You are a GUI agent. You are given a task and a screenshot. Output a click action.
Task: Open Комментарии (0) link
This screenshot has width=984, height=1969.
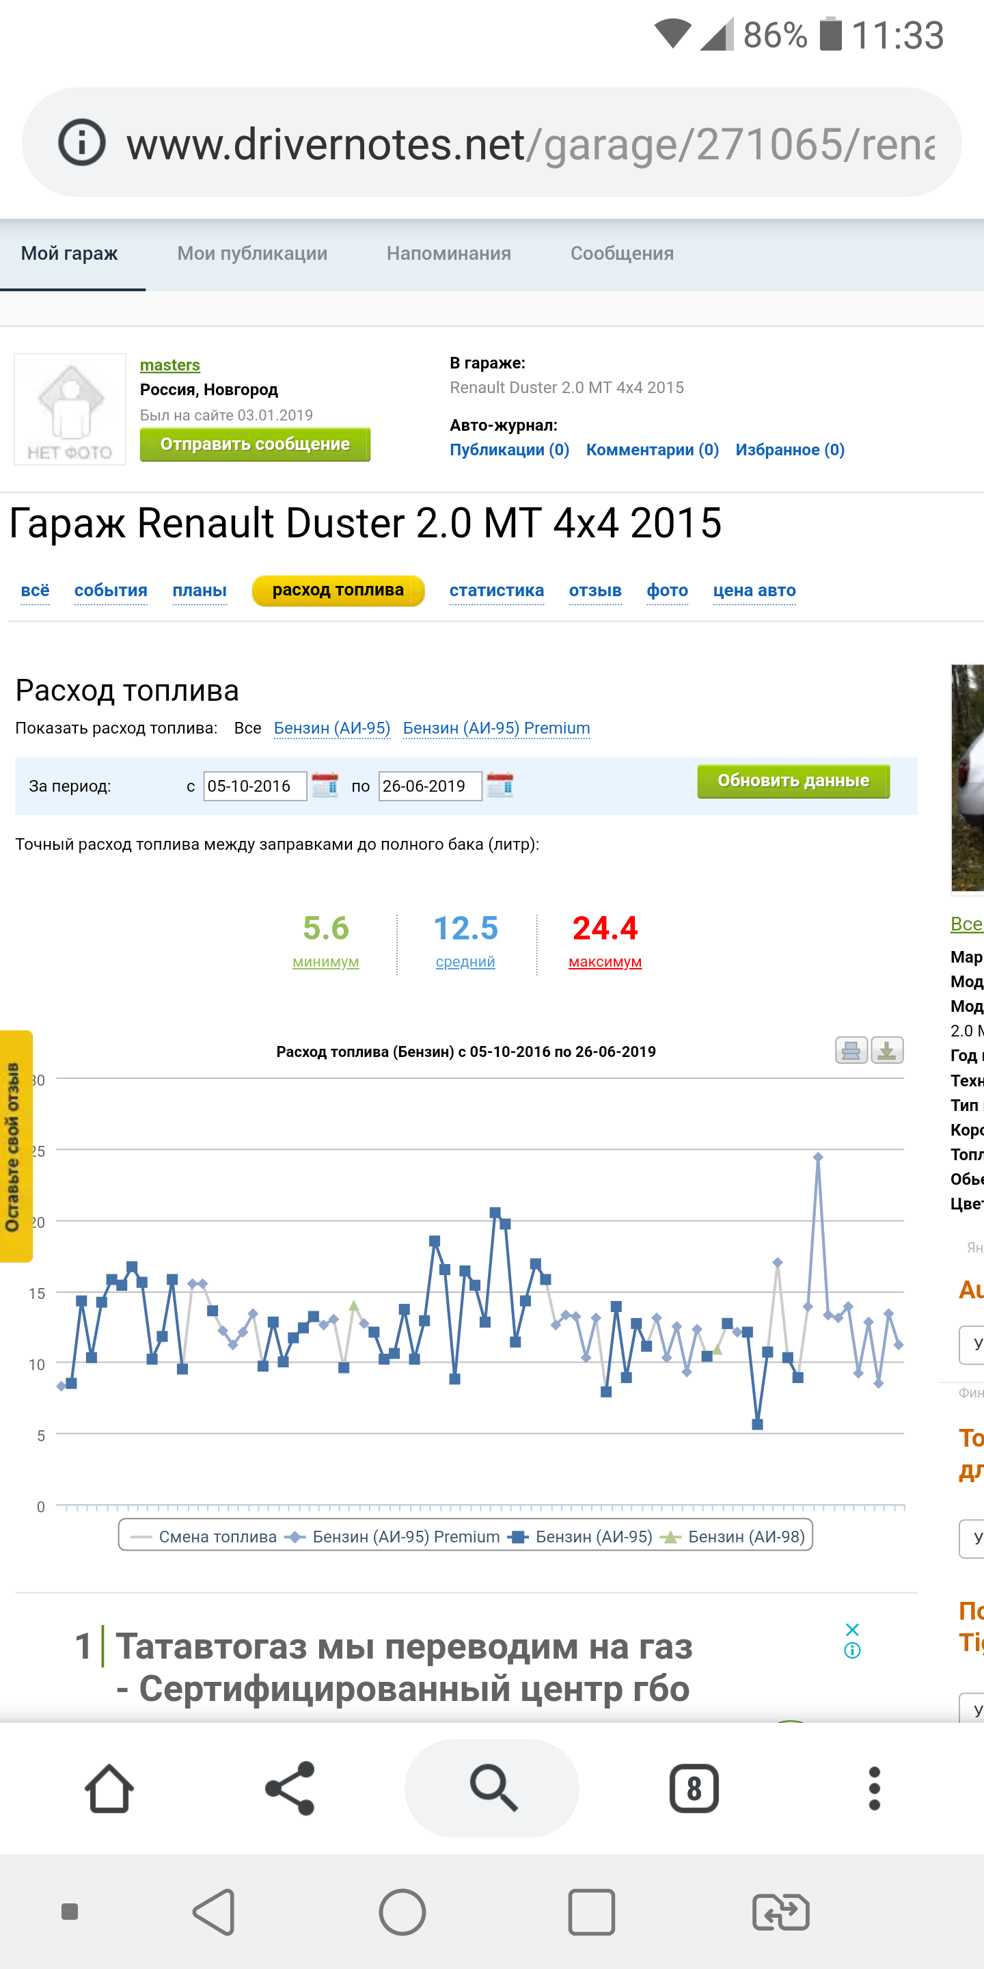tap(653, 449)
